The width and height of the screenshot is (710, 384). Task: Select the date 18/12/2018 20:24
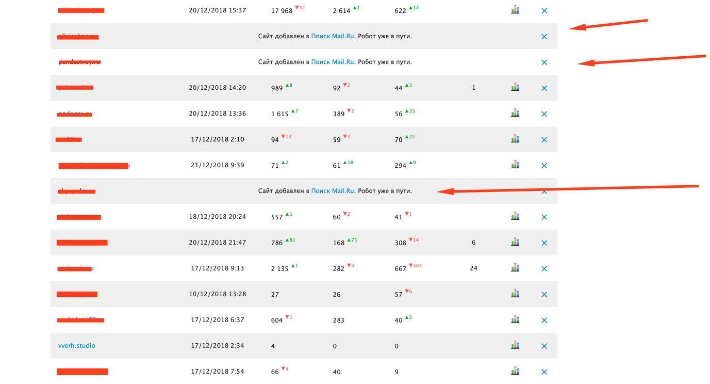[x=217, y=217]
